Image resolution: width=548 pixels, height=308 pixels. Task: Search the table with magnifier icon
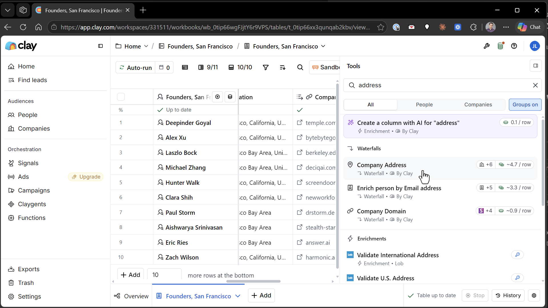pos(300,68)
